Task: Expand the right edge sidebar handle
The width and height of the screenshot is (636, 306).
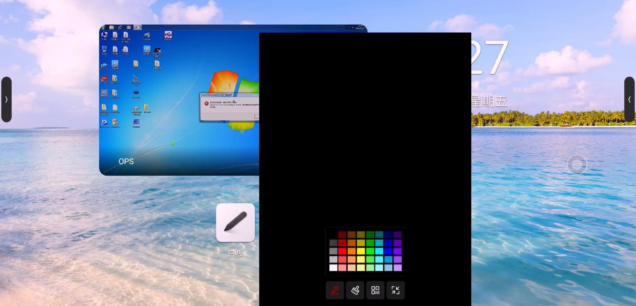Action: click(x=629, y=100)
